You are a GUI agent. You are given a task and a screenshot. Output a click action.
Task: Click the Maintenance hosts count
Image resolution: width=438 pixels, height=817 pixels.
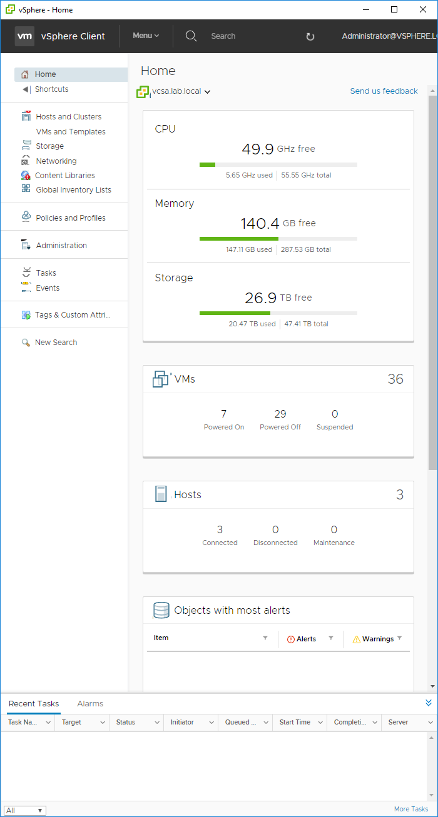(x=334, y=529)
